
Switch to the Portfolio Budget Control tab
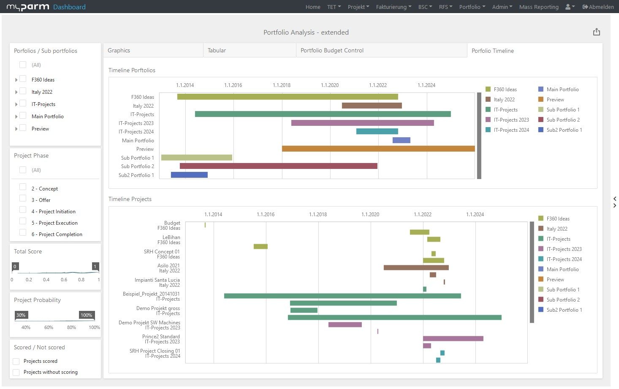coord(332,50)
